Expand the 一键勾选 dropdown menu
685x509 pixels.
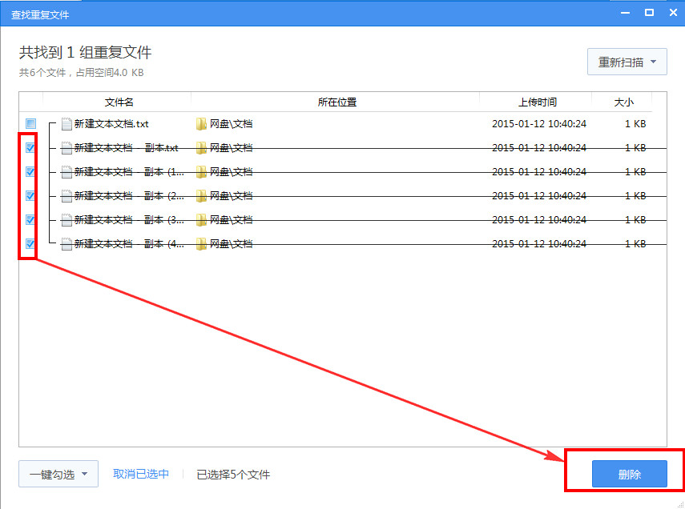84,474
